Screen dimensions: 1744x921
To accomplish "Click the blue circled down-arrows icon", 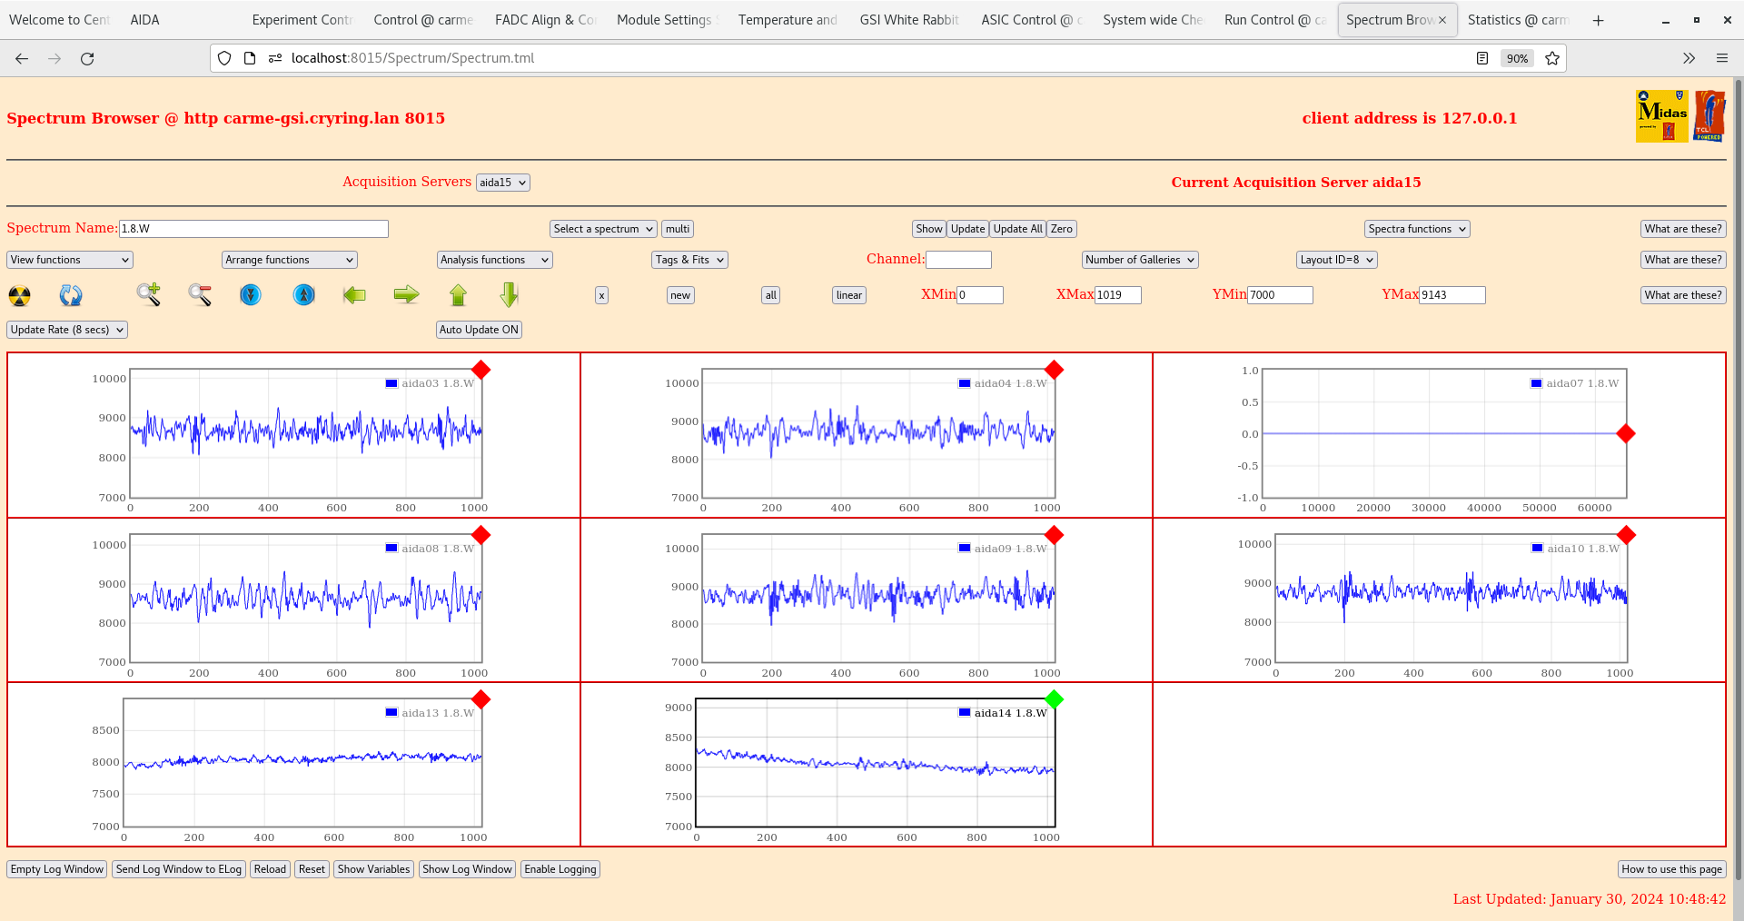I will tap(251, 295).
